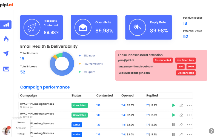220x137 pixels.
Task: Click the deliverability donut chart
Action: point(62,64)
